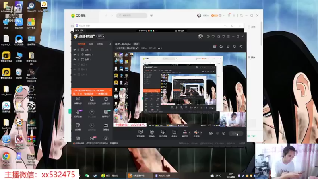Open the settings gear in live companion

(x=224, y=134)
